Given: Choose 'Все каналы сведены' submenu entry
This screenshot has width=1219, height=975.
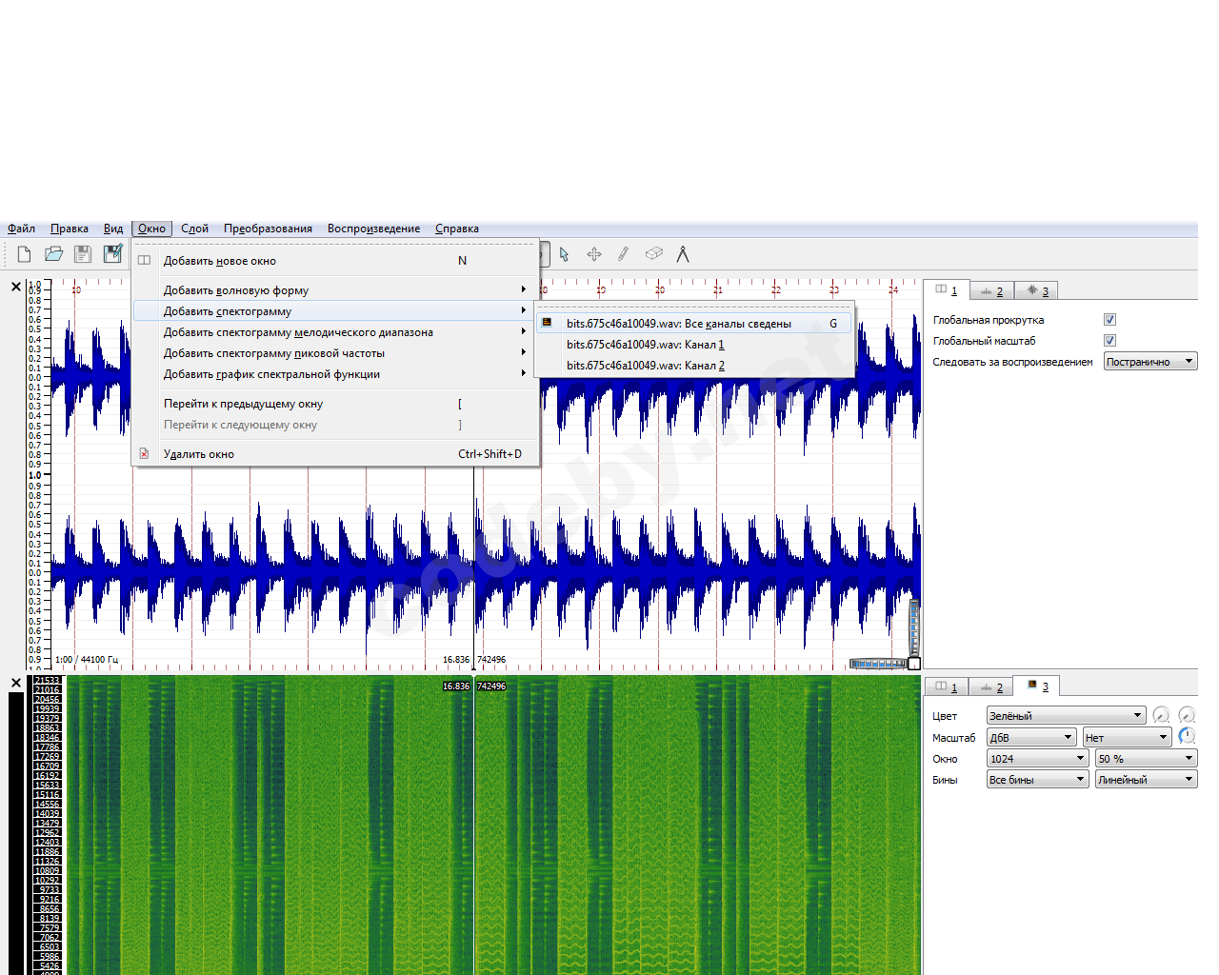Looking at the screenshot, I should click(x=678, y=324).
